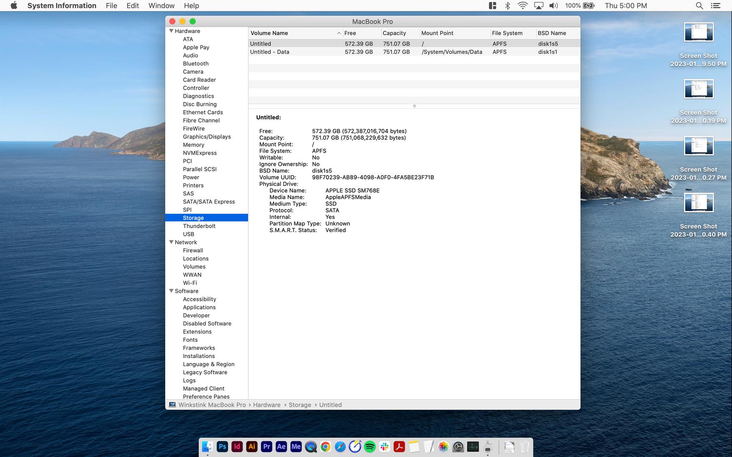Open Slack in the Dock
732x457 pixels.
(385, 446)
